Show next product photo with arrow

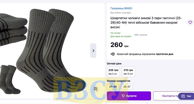[93, 51]
